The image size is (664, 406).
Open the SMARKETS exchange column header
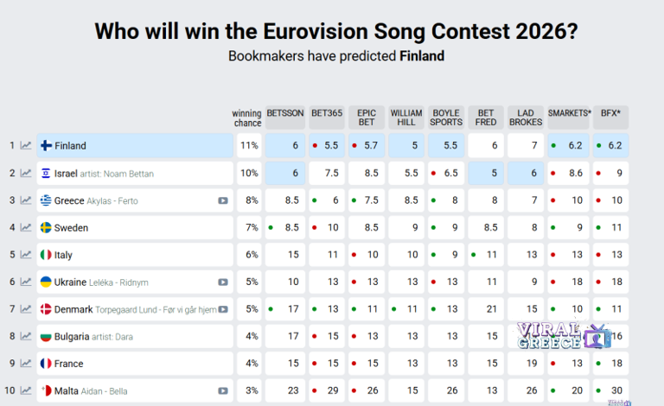pos(569,113)
